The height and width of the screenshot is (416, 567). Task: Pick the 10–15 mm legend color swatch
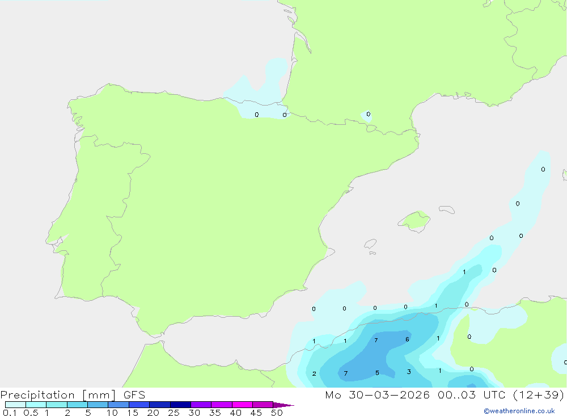point(119,405)
